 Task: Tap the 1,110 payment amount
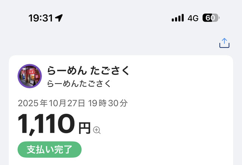coord(46,125)
